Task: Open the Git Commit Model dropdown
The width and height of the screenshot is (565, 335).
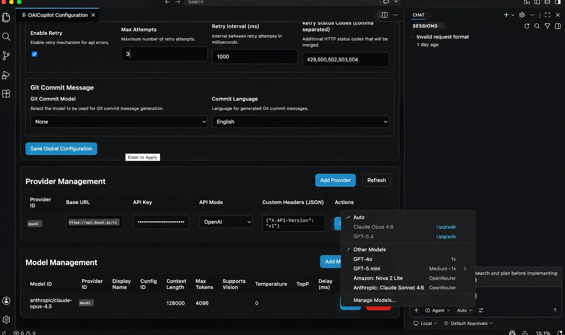Action: pyautogui.click(x=119, y=122)
